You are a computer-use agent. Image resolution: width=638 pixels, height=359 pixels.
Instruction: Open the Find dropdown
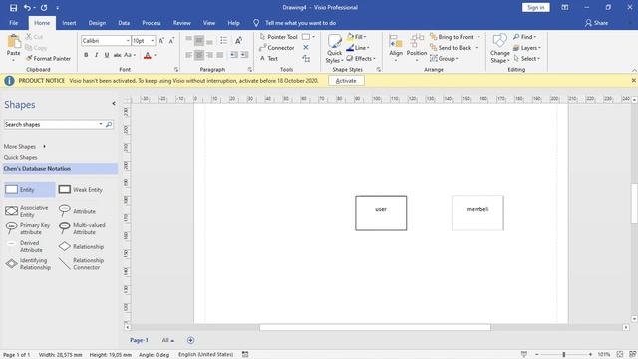tap(525, 37)
